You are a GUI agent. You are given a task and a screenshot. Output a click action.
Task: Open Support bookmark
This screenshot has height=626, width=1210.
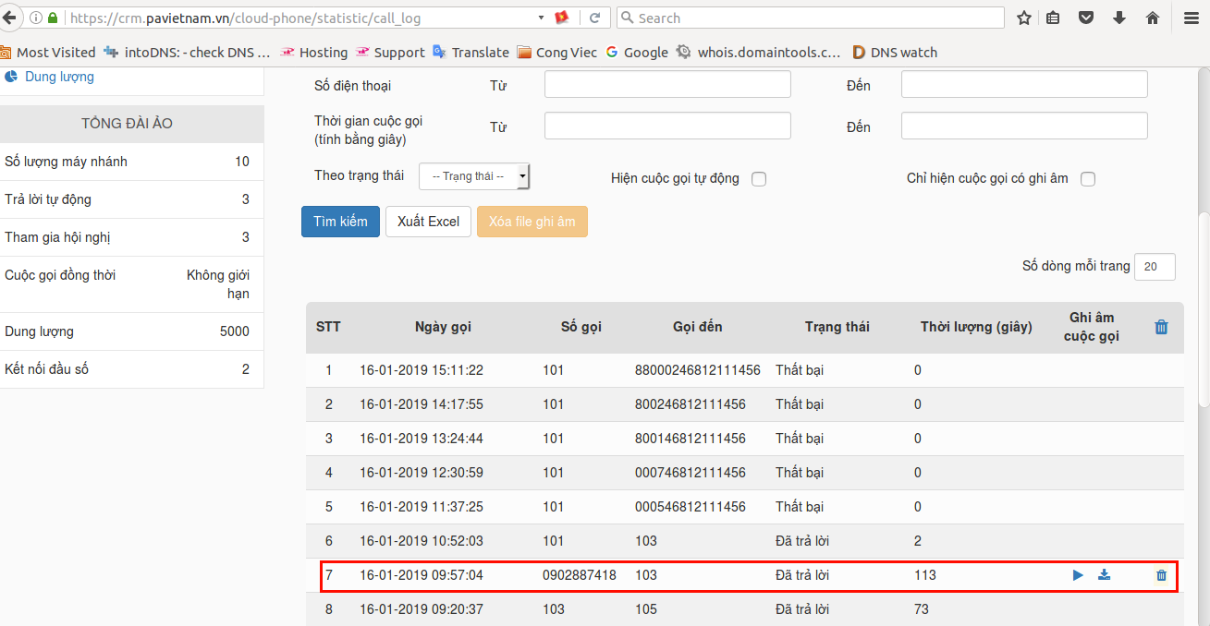(390, 53)
